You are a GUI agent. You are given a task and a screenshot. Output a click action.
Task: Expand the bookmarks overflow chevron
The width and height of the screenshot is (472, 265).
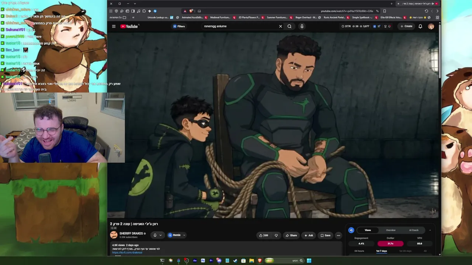pyautogui.click(x=133, y=17)
